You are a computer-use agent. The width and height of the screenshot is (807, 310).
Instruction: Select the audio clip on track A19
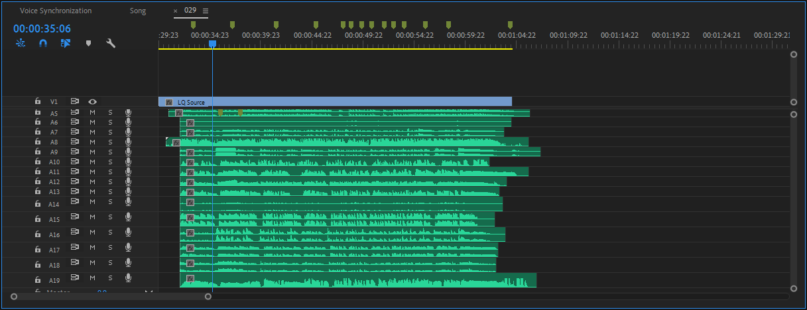(x=358, y=280)
